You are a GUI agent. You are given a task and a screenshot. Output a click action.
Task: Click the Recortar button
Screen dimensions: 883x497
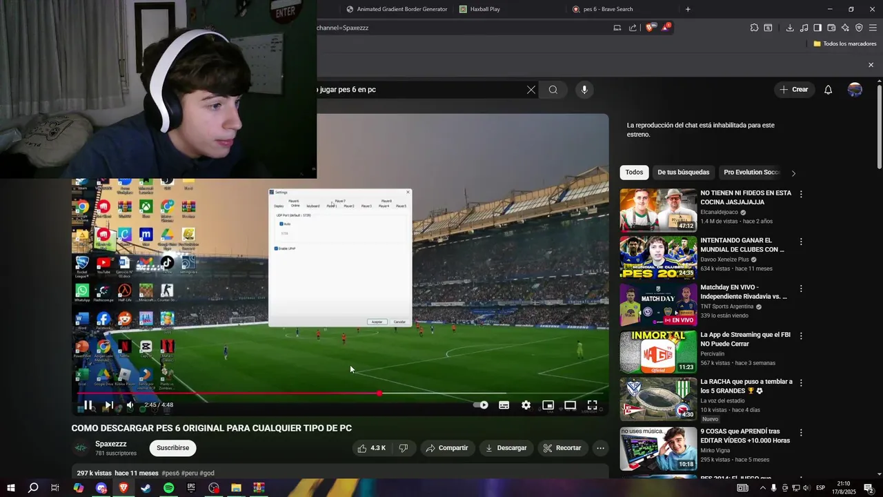562,448
